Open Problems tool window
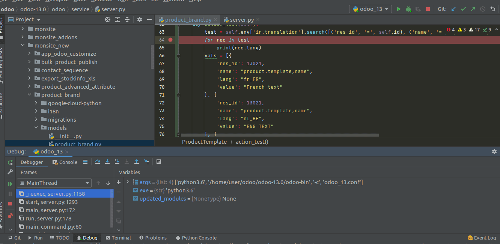500x244 pixels. coord(152,238)
